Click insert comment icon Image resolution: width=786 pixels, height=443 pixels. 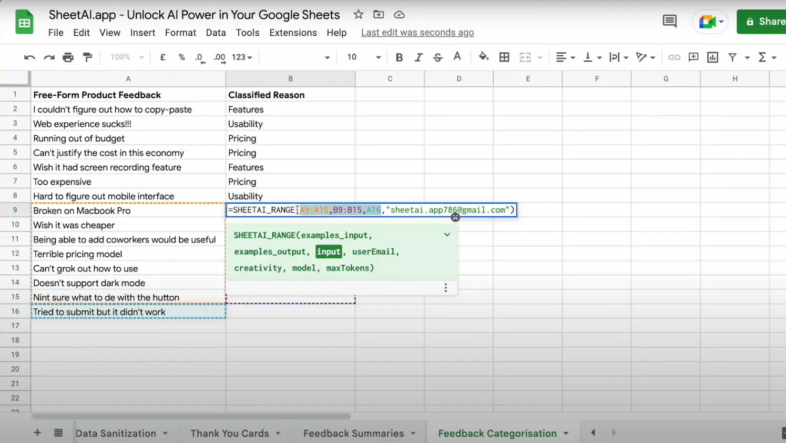[x=693, y=57]
